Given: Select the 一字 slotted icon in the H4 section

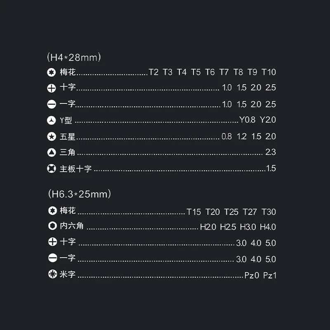Looking at the screenshot, I should coord(52,104).
